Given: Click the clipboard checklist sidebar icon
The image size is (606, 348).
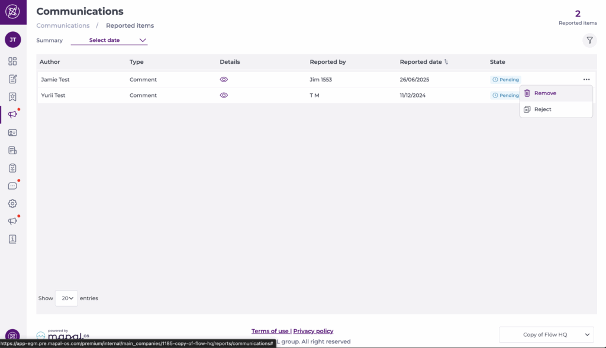Looking at the screenshot, I should click(x=12, y=168).
